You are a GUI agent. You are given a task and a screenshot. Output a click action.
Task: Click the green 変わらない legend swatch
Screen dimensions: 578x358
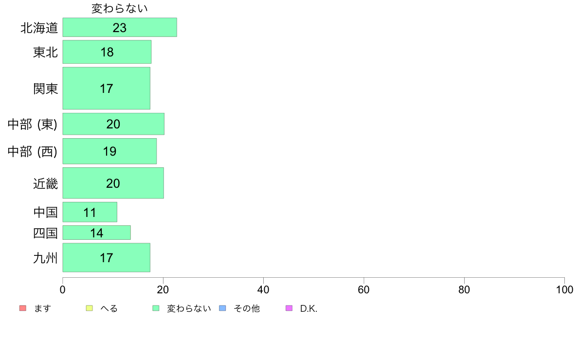pyautogui.click(x=156, y=308)
